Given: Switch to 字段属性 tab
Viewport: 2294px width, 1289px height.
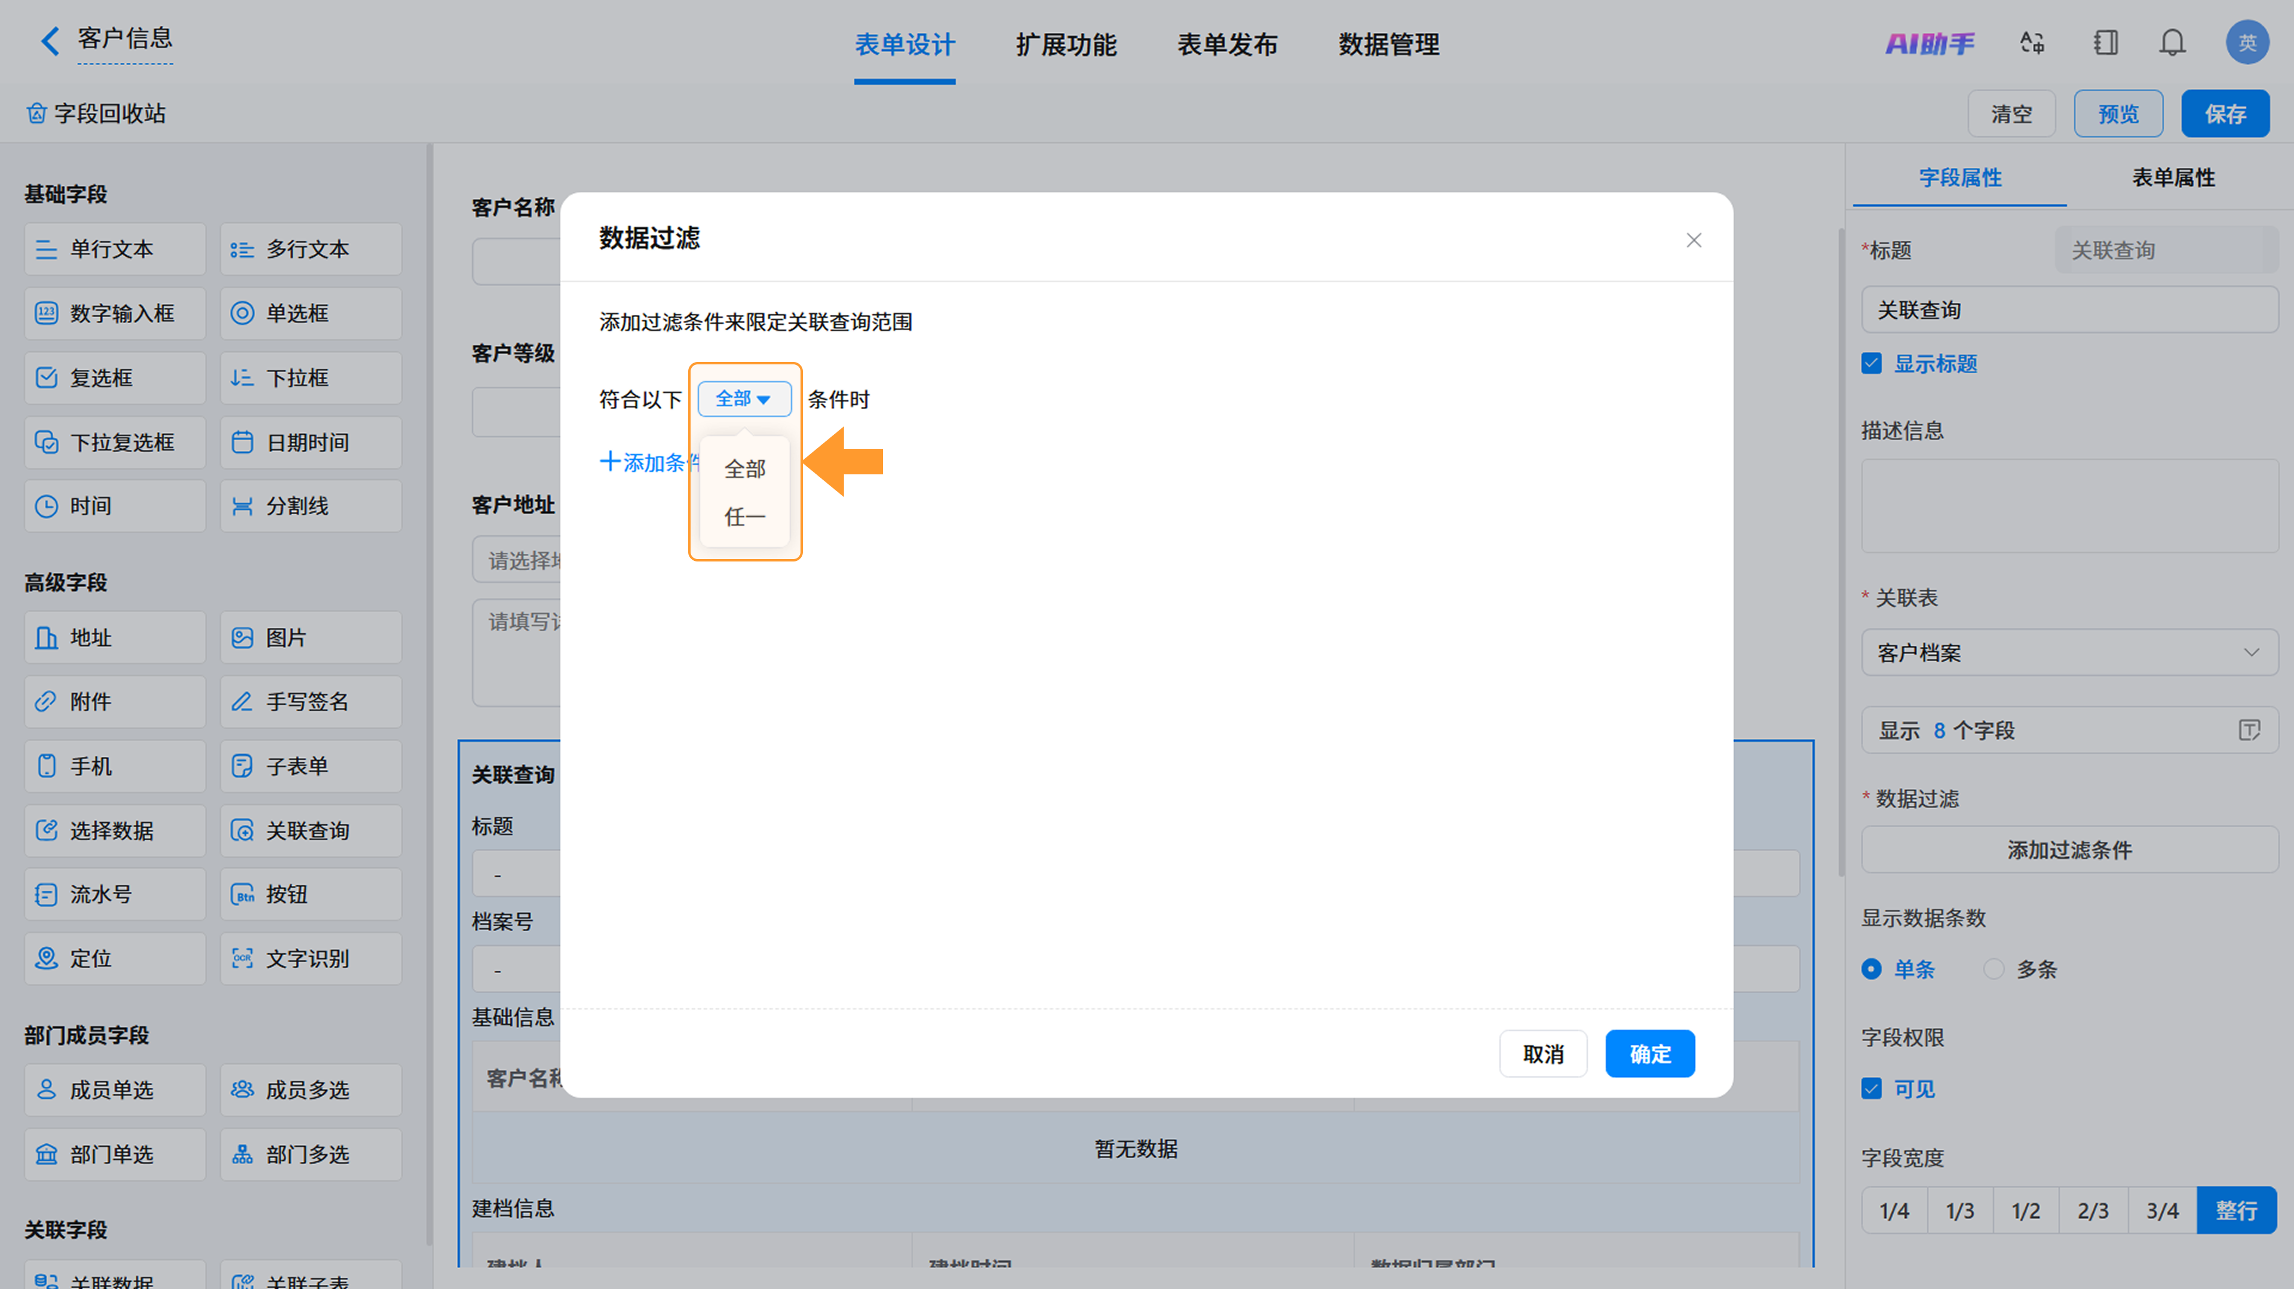Looking at the screenshot, I should (x=1960, y=178).
